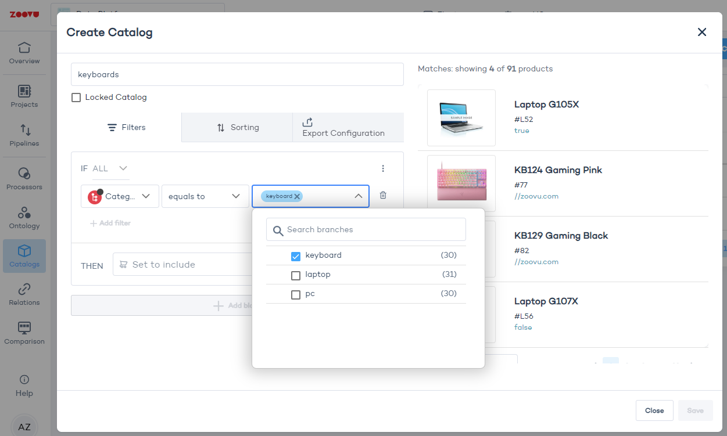727x436 pixels.
Task: Open Catalogs in the sidebar
Action: point(24,256)
